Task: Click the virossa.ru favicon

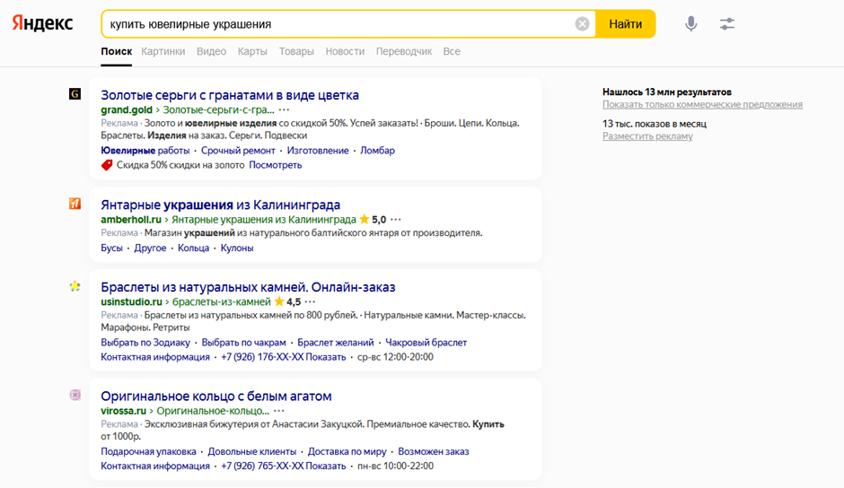Action: [75, 396]
